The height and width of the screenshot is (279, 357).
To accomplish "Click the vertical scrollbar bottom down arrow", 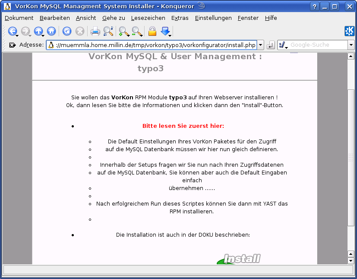I will tap(351, 260).
